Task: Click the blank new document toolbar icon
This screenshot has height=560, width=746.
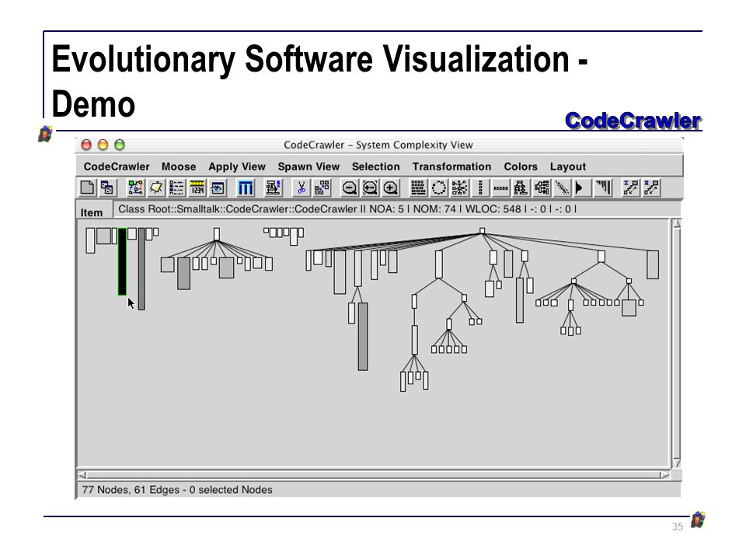Action: tap(88, 187)
